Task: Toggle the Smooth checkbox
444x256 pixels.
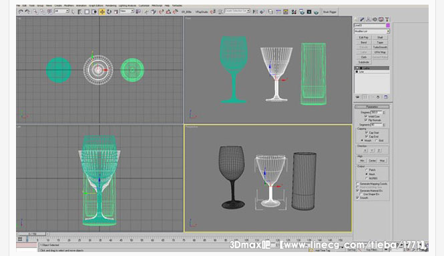Action: click(x=358, y=198)
